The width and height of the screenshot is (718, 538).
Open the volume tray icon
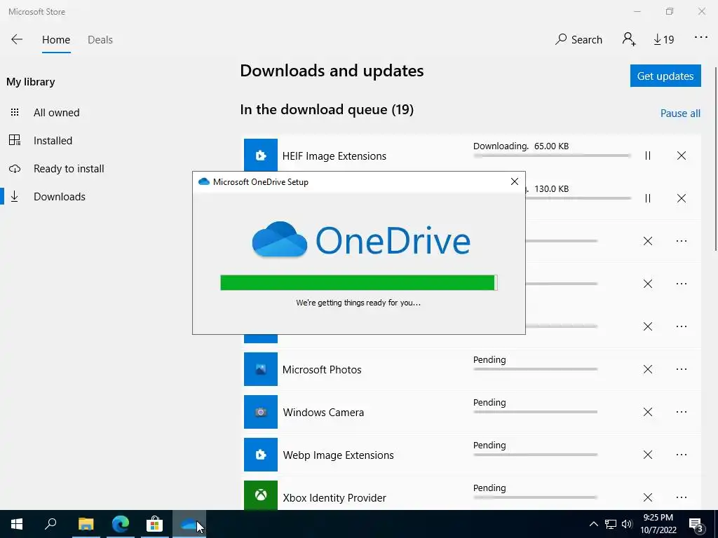click(627, 524)
